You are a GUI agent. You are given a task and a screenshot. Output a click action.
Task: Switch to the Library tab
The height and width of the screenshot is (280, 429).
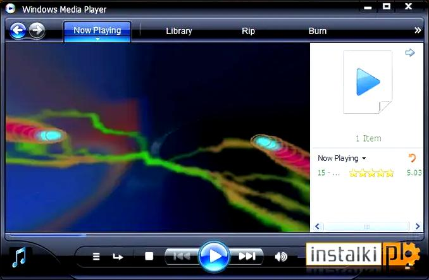(179, 31)
